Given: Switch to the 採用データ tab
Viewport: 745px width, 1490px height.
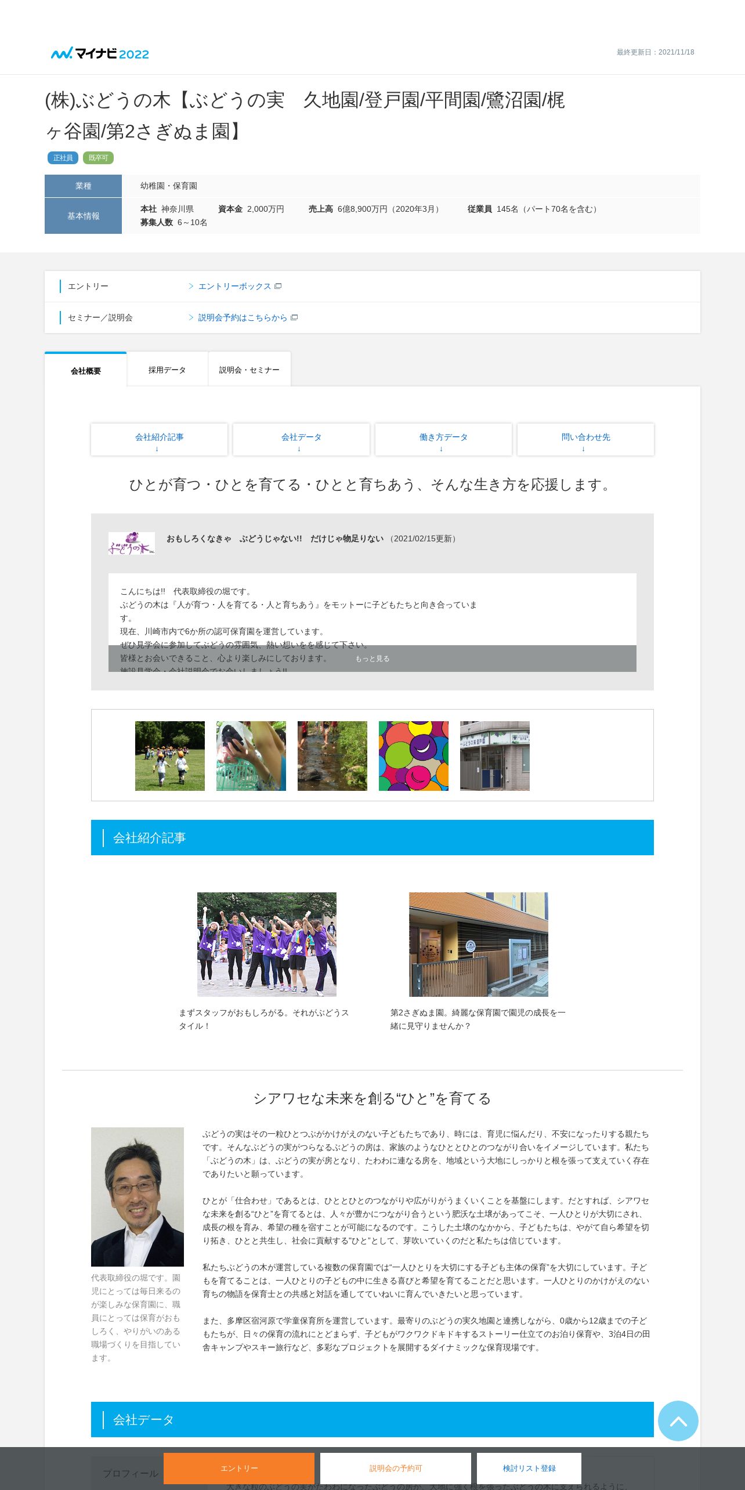Looking at the screenshot, I should (167, 370).
